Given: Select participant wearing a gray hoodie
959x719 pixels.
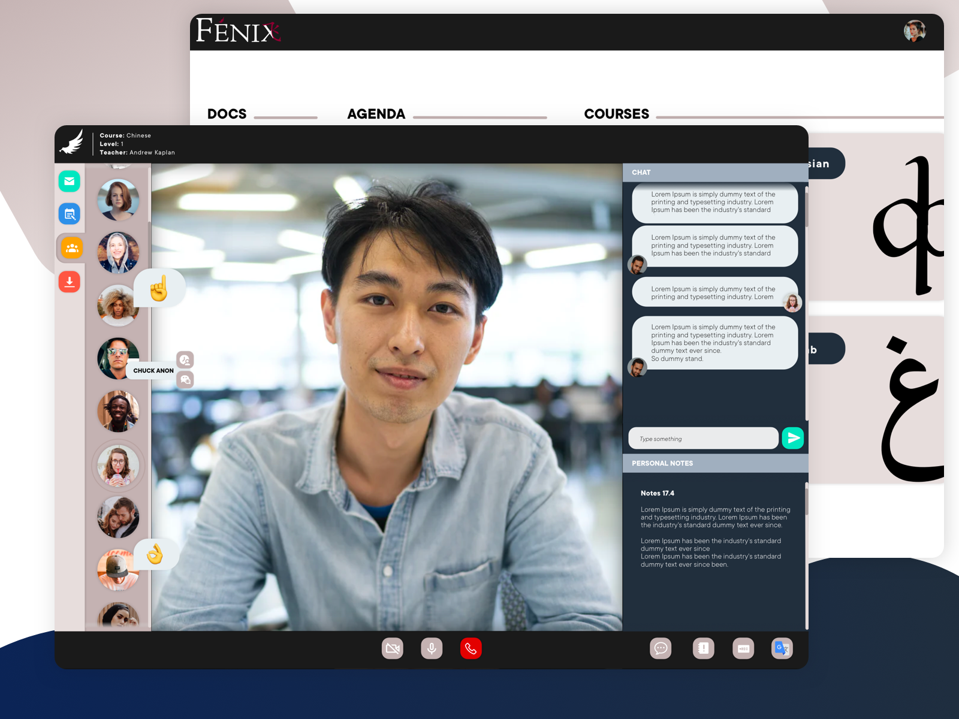Looking at the screenshot, I should click(x=118, y=252).
